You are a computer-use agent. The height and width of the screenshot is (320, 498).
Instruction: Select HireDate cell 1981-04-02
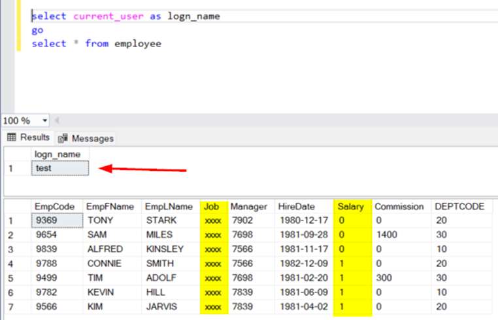pyautogui.click(x=305, y=307)
